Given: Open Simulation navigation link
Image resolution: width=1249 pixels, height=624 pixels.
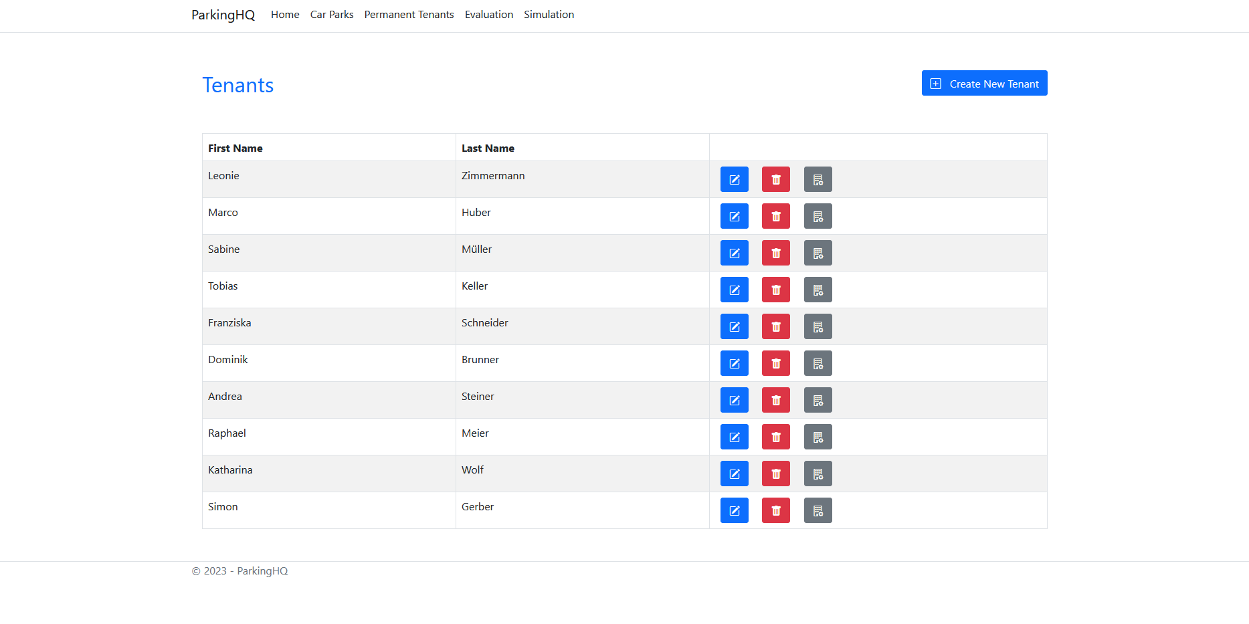Looking at the screenshot, I should point(549,15).
